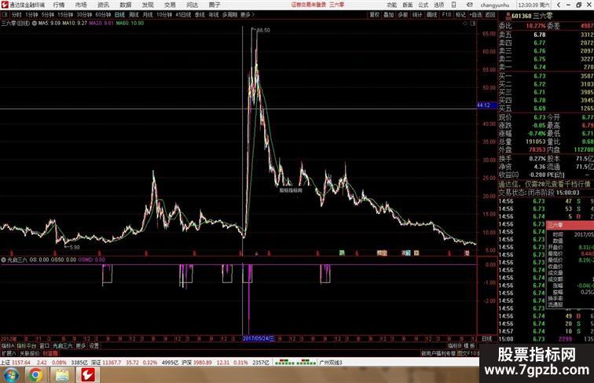This screenshot has width=594, height=383.
Task: Expand 更多 periods arrow
Action: pyautogui.click(x=247, y=15)
